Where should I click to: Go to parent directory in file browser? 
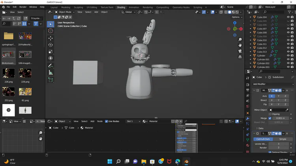click(x=14, y=18)
